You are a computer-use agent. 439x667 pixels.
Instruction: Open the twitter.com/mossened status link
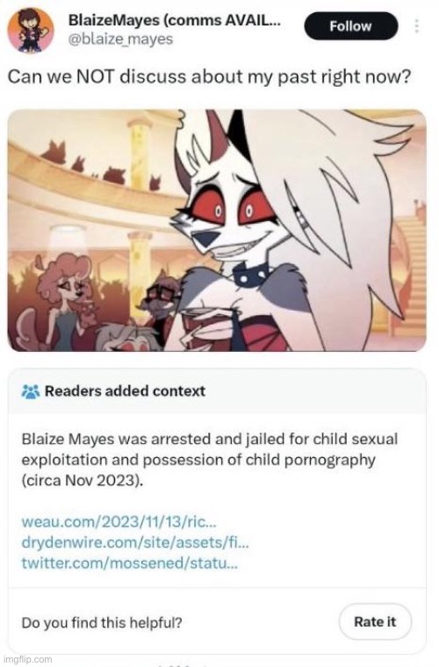(130, 563)
